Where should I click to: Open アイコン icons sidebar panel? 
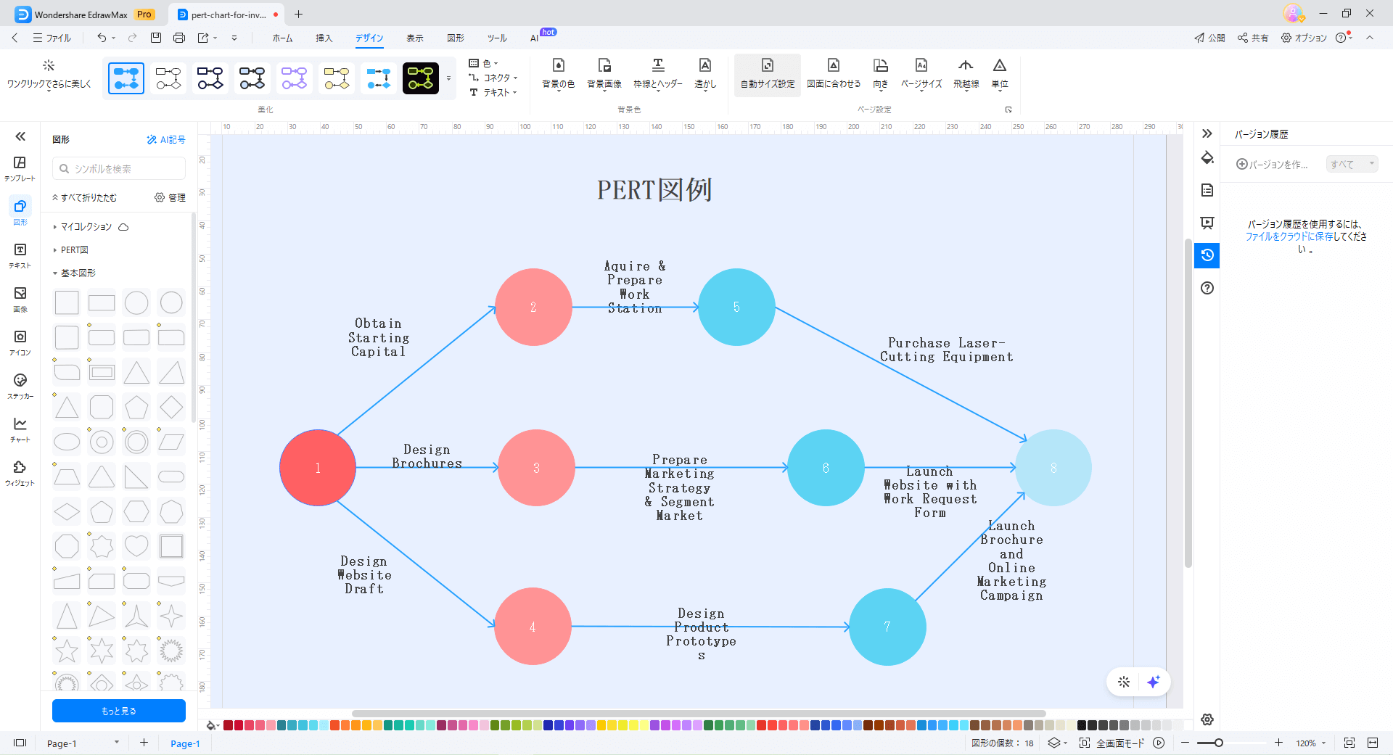(x=20, y=342)
